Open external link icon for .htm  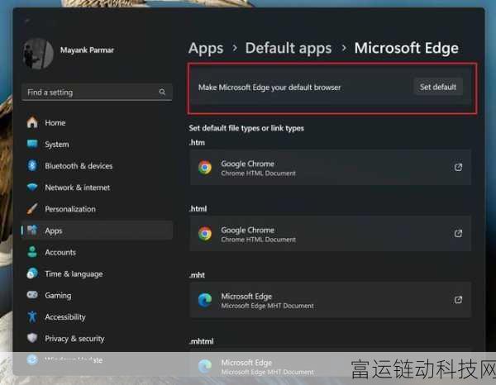coord(458,167)
